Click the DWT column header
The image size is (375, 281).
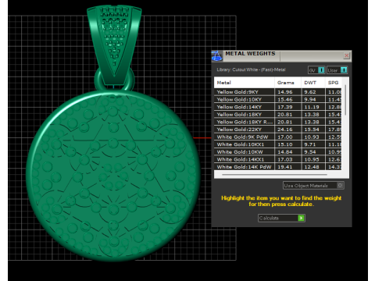313,83
